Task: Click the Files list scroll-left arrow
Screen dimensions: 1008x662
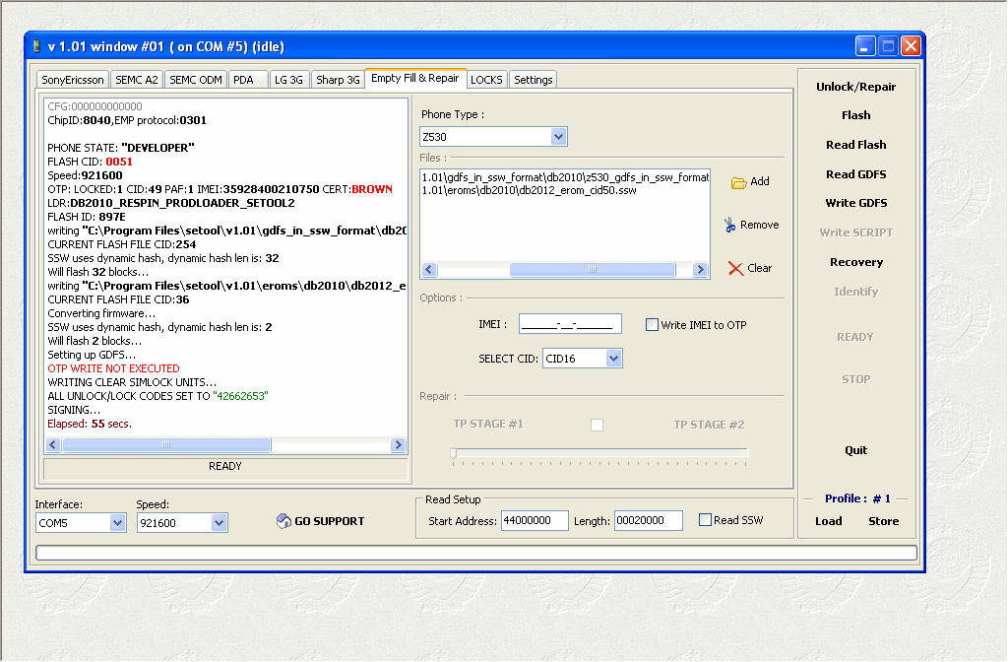Action: click(429, 270)
